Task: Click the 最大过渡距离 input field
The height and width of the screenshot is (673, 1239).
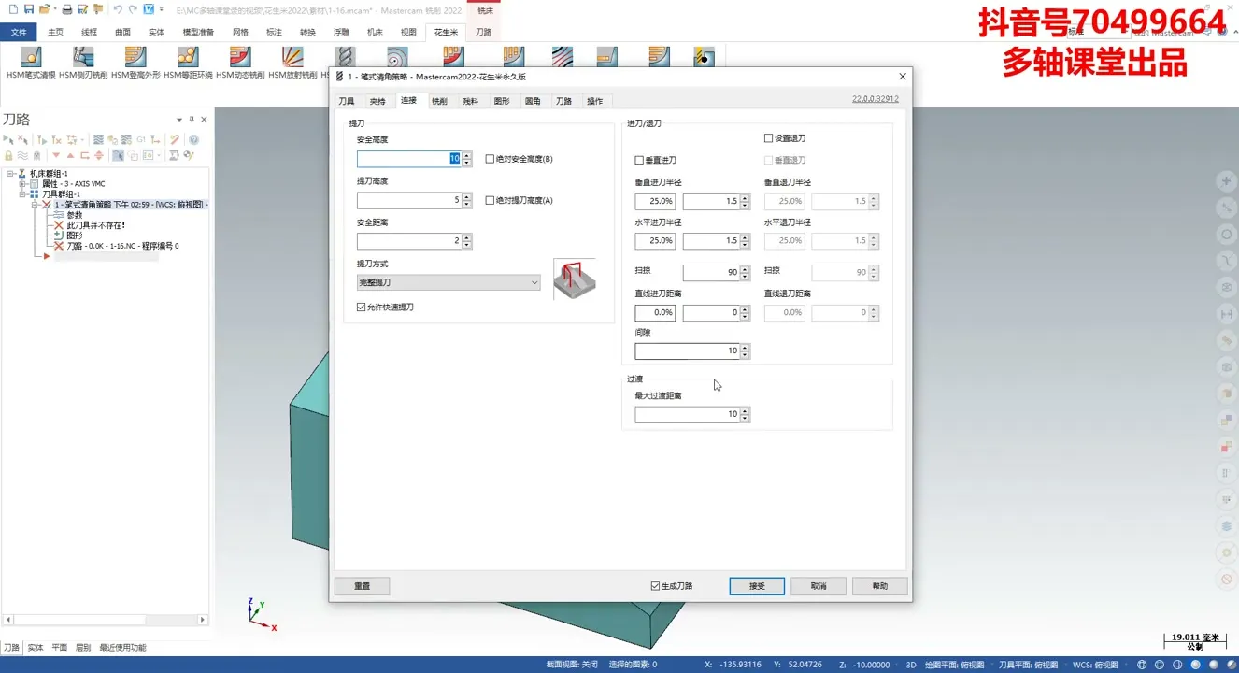Action: coord(687,414)
